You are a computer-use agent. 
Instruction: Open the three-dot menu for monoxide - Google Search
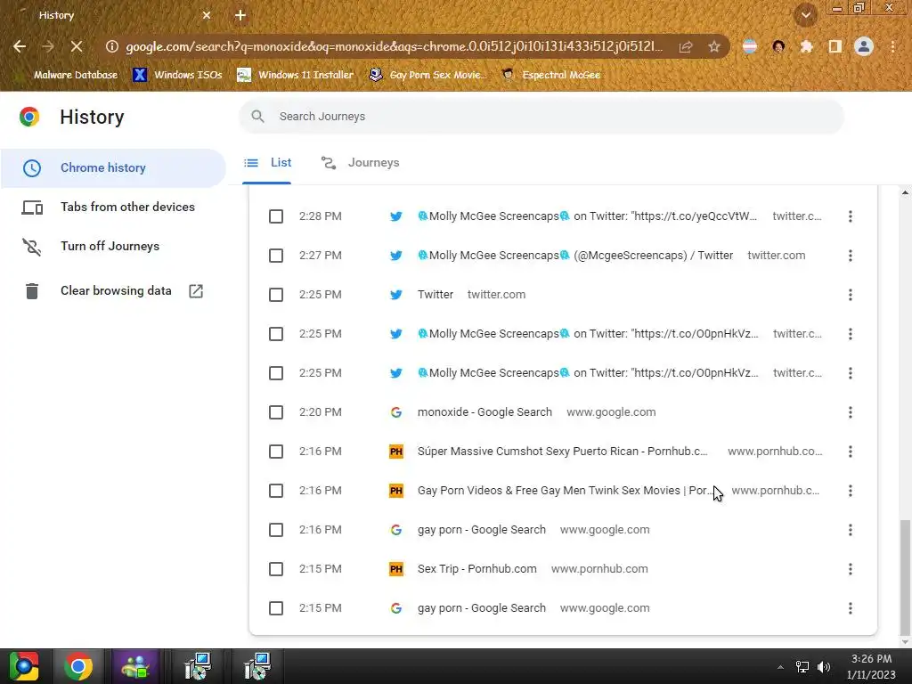pyautogui.click(x=851, y=412)
